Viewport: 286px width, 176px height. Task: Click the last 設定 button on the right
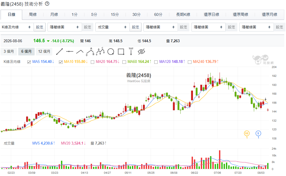[279, 27]
